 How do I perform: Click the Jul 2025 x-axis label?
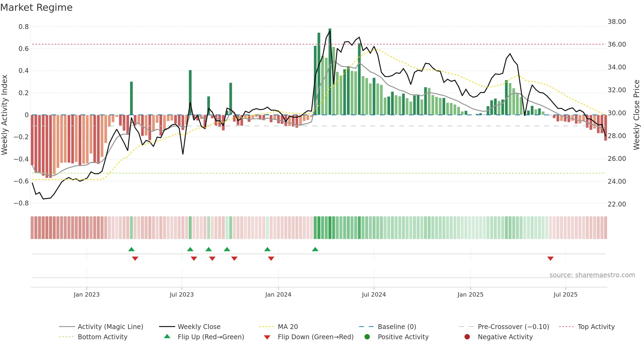point(565,294)
